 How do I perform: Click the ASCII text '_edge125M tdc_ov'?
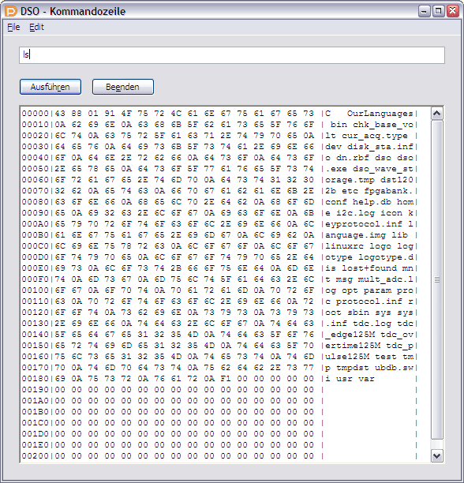(x=369, y=334)
